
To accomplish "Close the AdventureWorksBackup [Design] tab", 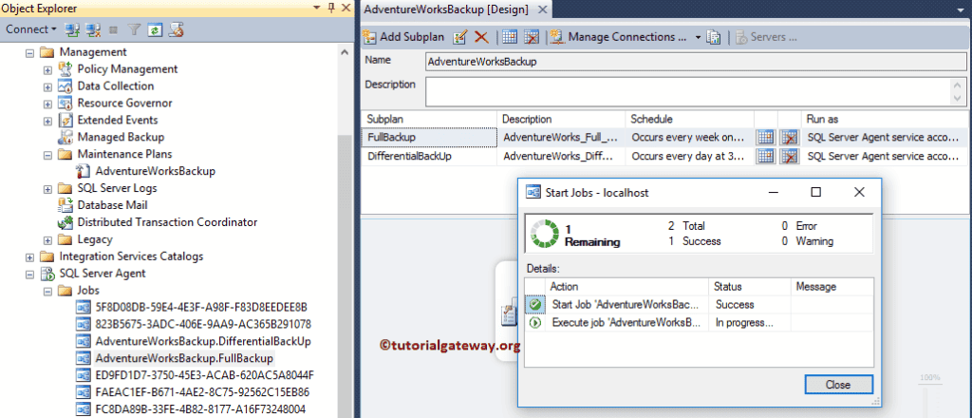I will pyautogui.click(x=541, y=9).
